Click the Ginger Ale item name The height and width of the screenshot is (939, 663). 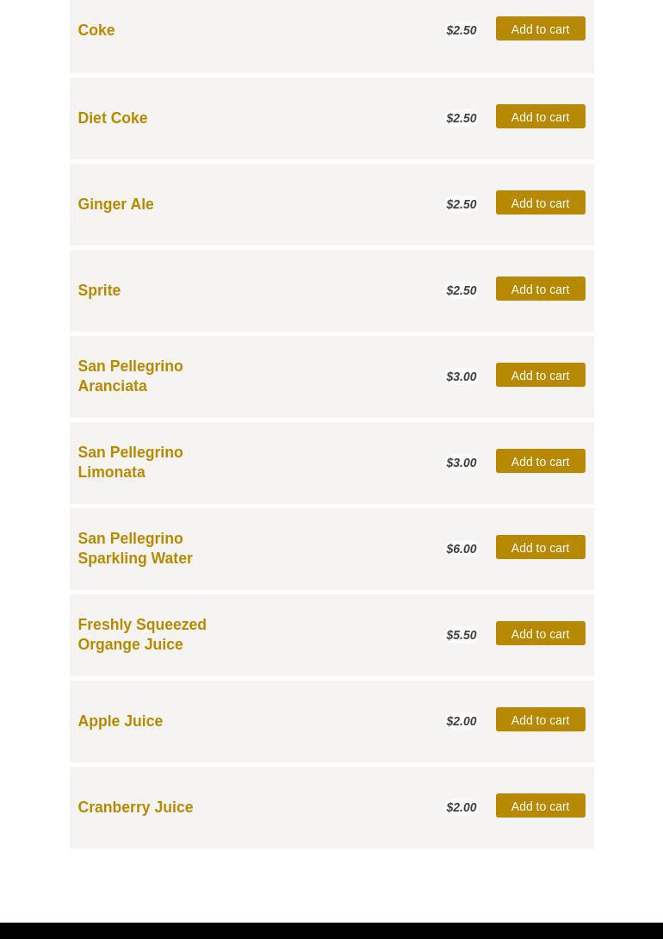pos(115,204)
